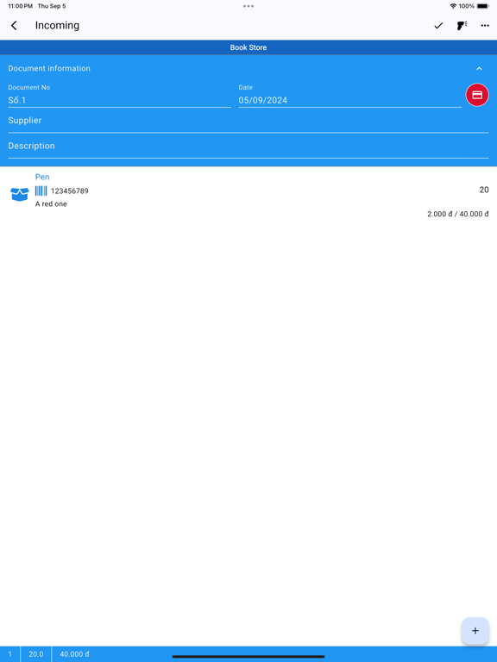Tap the Incoming screen title
The height and width of the screenshot is (662, 497).
[57, 26]
